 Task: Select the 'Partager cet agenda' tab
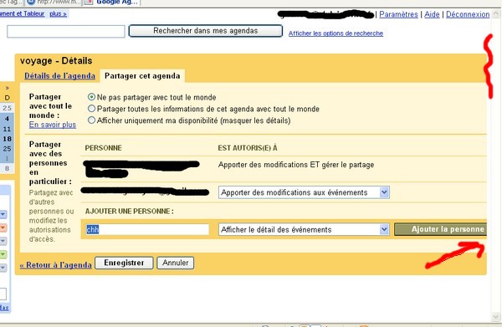click(142, 76)
